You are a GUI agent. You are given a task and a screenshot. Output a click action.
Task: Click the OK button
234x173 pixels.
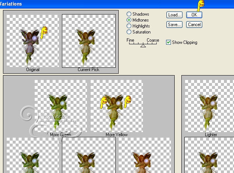194,15
